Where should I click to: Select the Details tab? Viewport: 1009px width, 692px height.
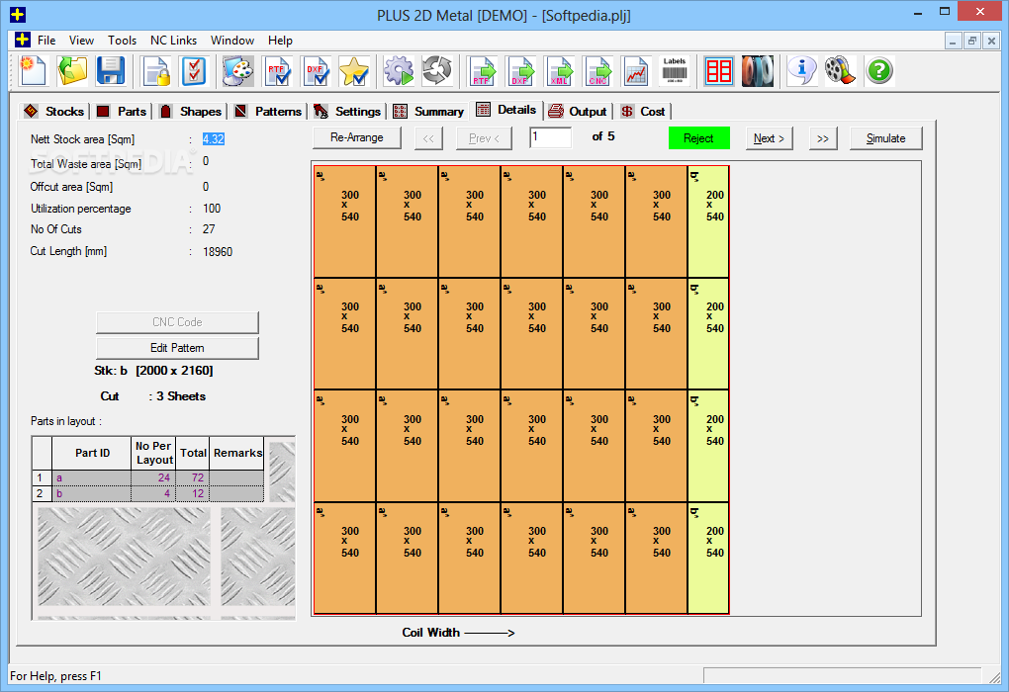coord(506,110)
